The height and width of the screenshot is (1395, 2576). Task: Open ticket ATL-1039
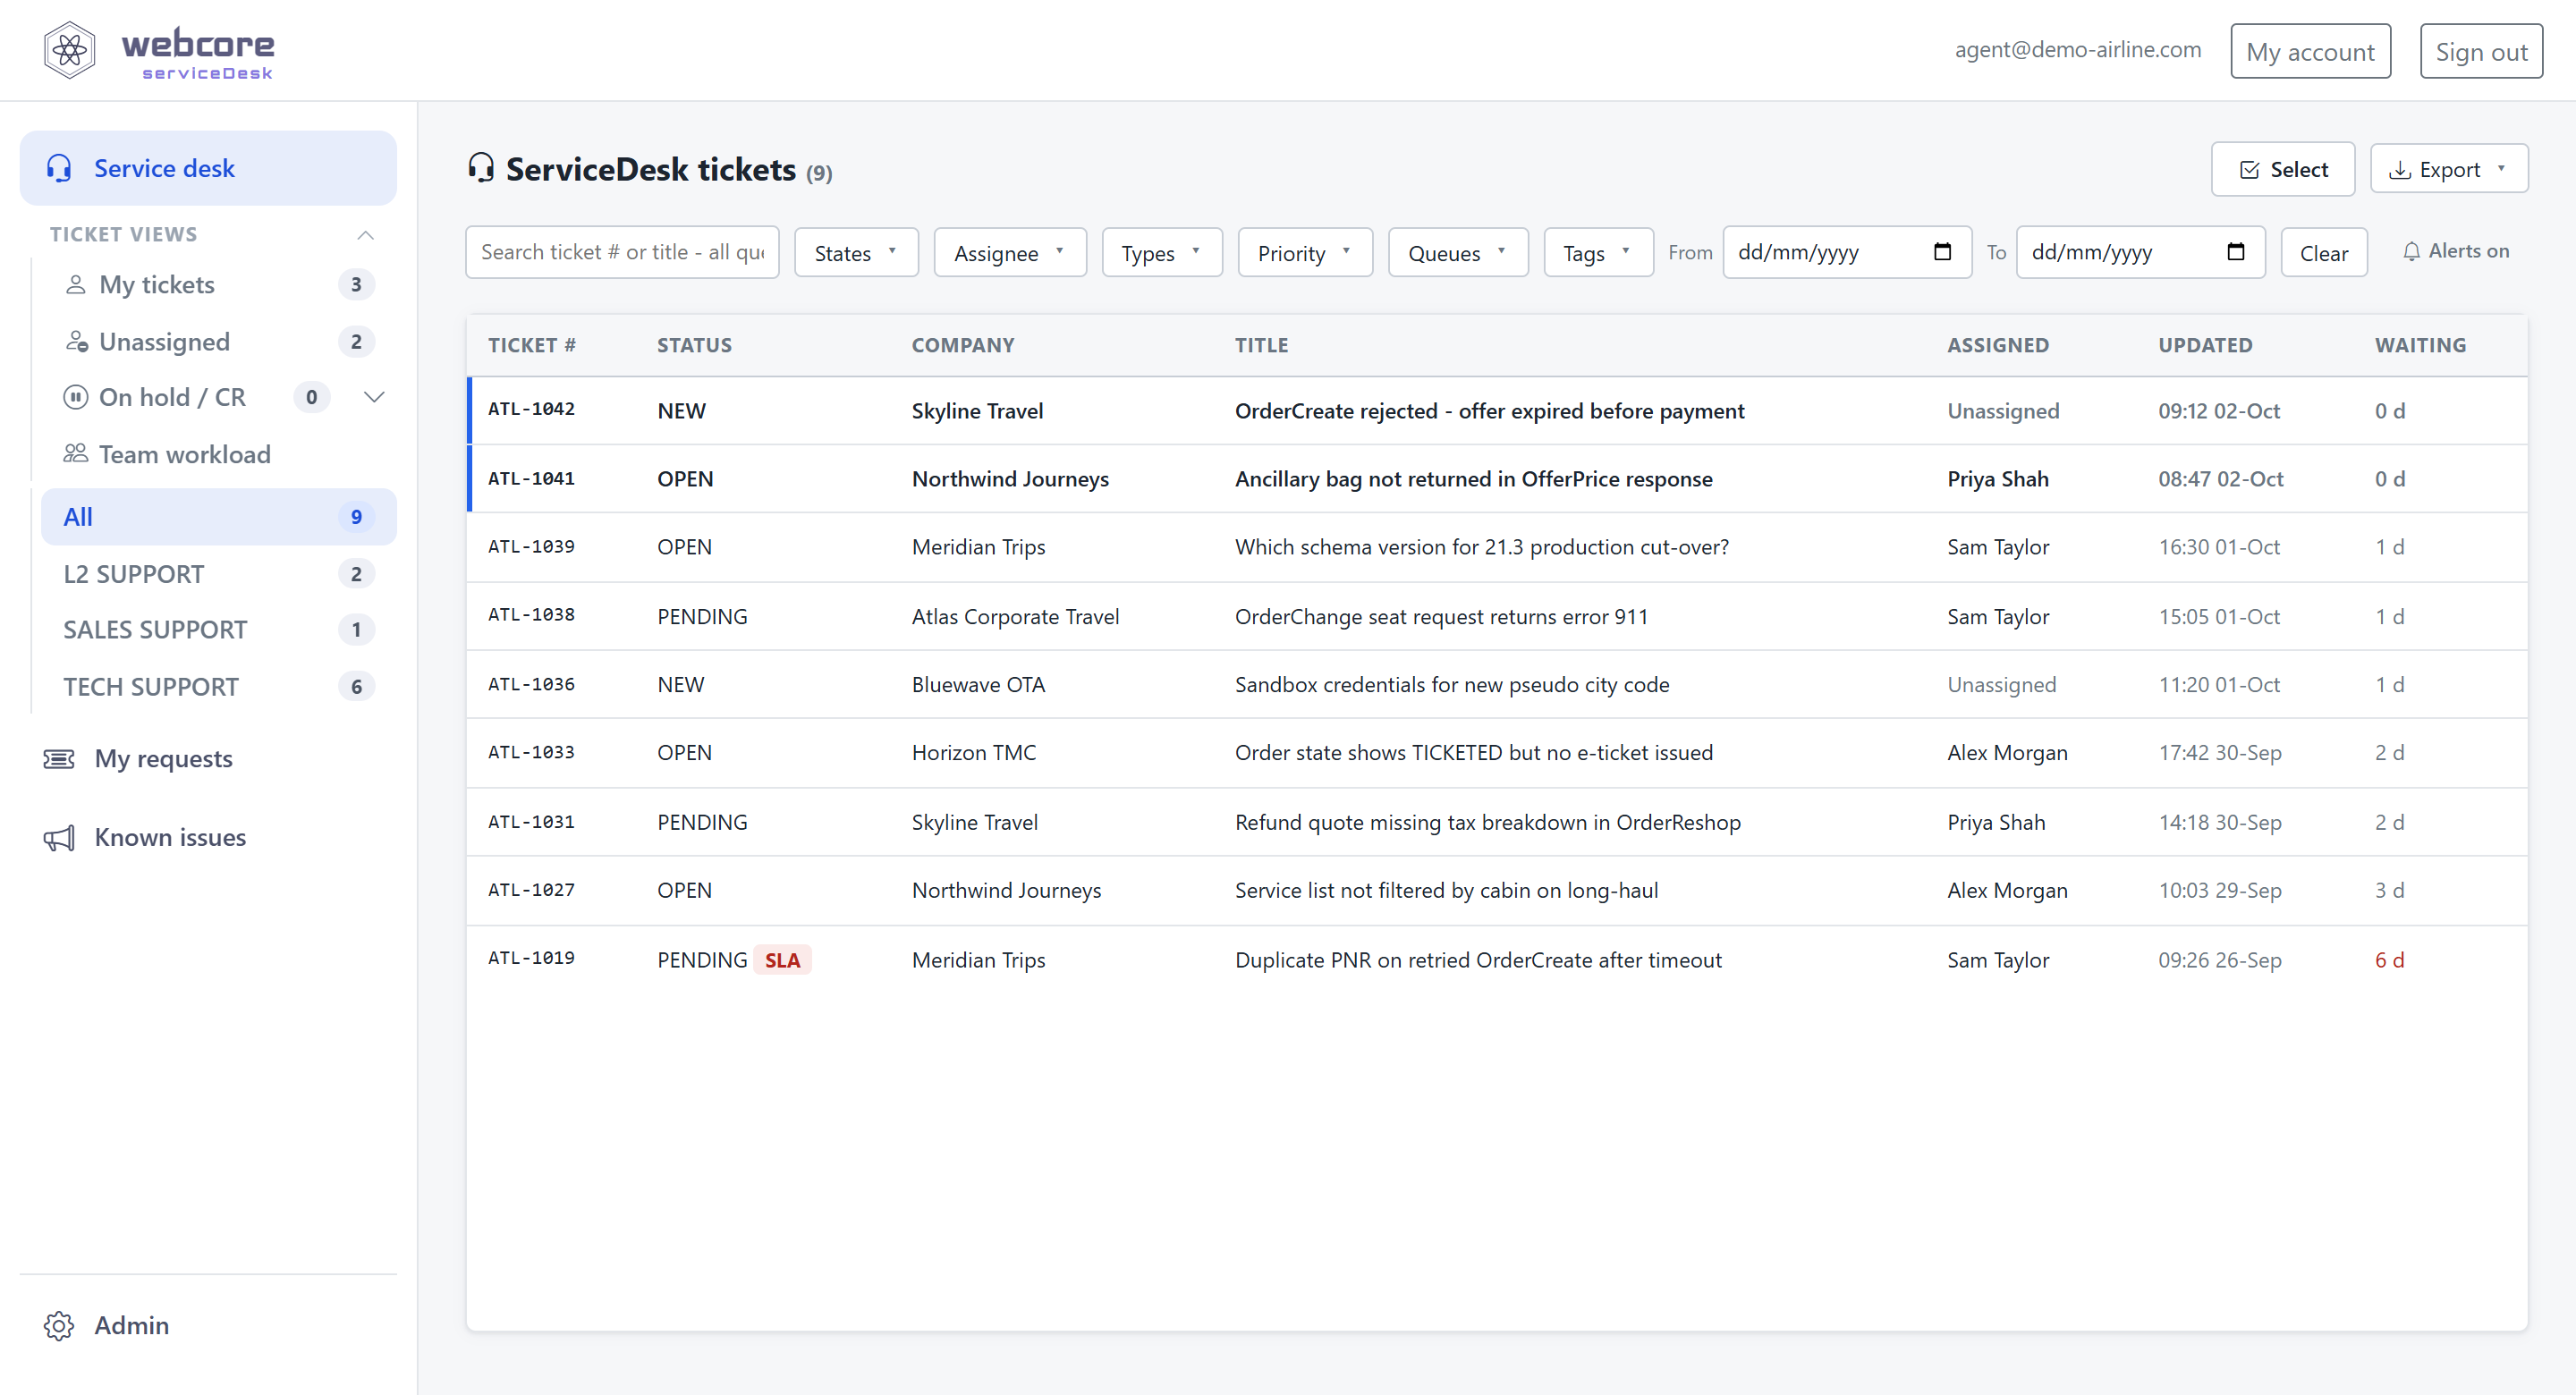coord(1497,547)
